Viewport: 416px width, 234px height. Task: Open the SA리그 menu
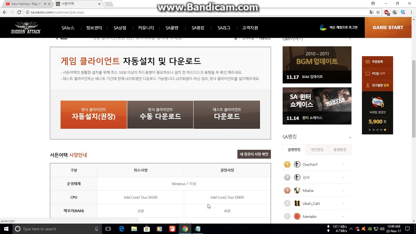[224, 28]
